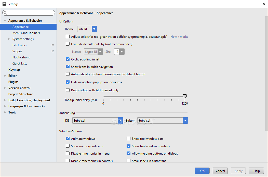This screenshot has width=268, height=177.
Task: Click the vertical scrollbar of settings pane
Action: [266, 74]
